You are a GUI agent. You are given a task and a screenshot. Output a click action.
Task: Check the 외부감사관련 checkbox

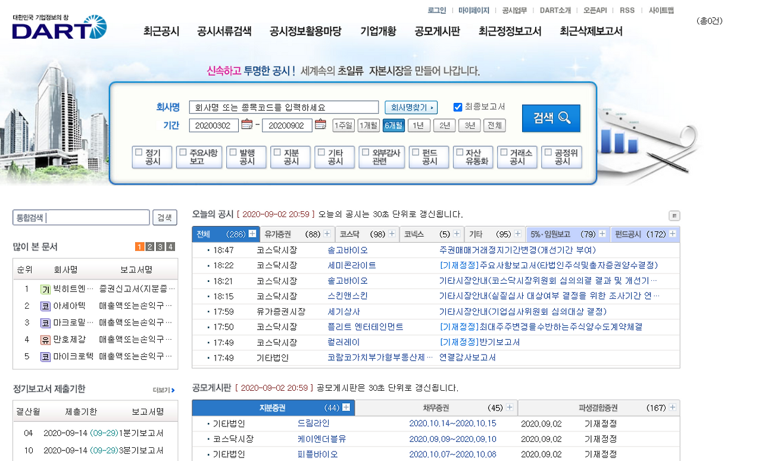coord(366,152)
